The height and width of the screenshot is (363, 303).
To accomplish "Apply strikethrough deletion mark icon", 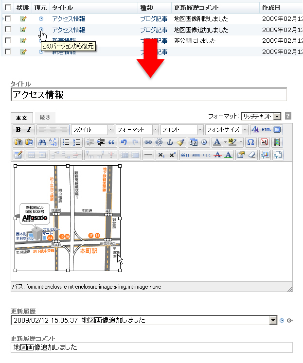I will pos(217,155).
